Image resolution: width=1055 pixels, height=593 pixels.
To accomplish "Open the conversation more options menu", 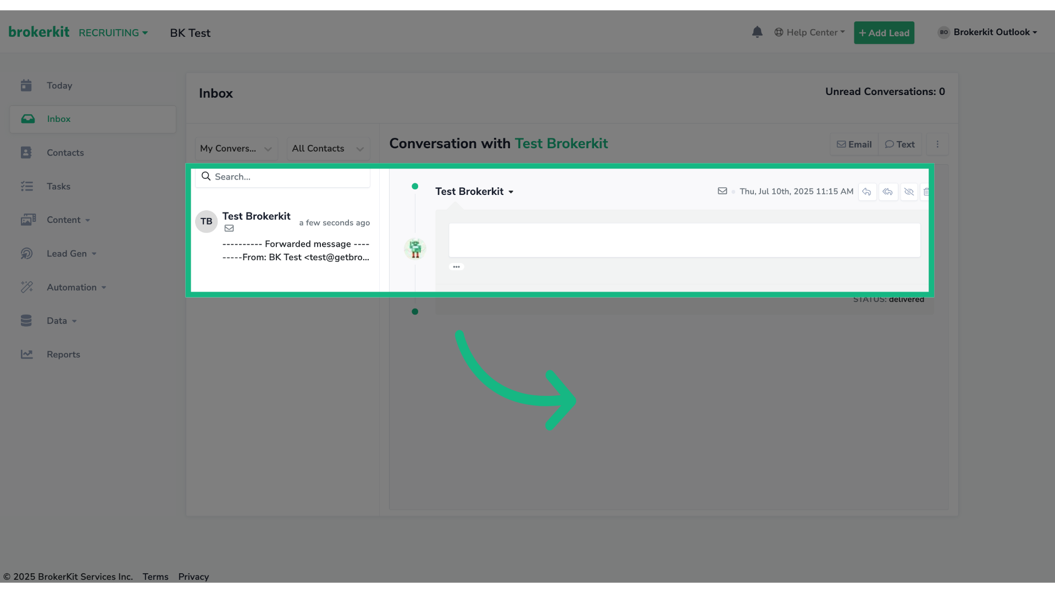I will 937,144.
